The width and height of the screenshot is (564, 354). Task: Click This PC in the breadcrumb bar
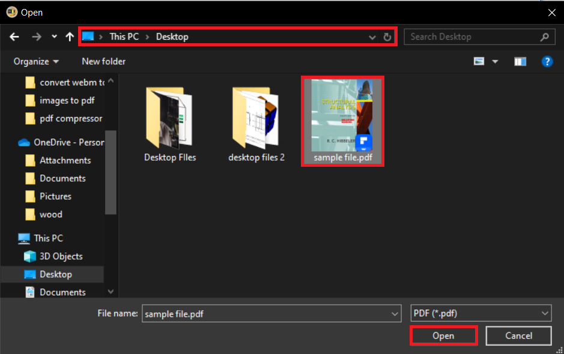tap(124, 37)
